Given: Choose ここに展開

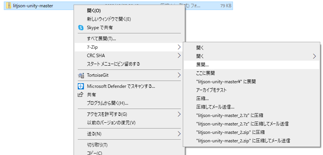Looking at the screenshot, I should point(251,73).
